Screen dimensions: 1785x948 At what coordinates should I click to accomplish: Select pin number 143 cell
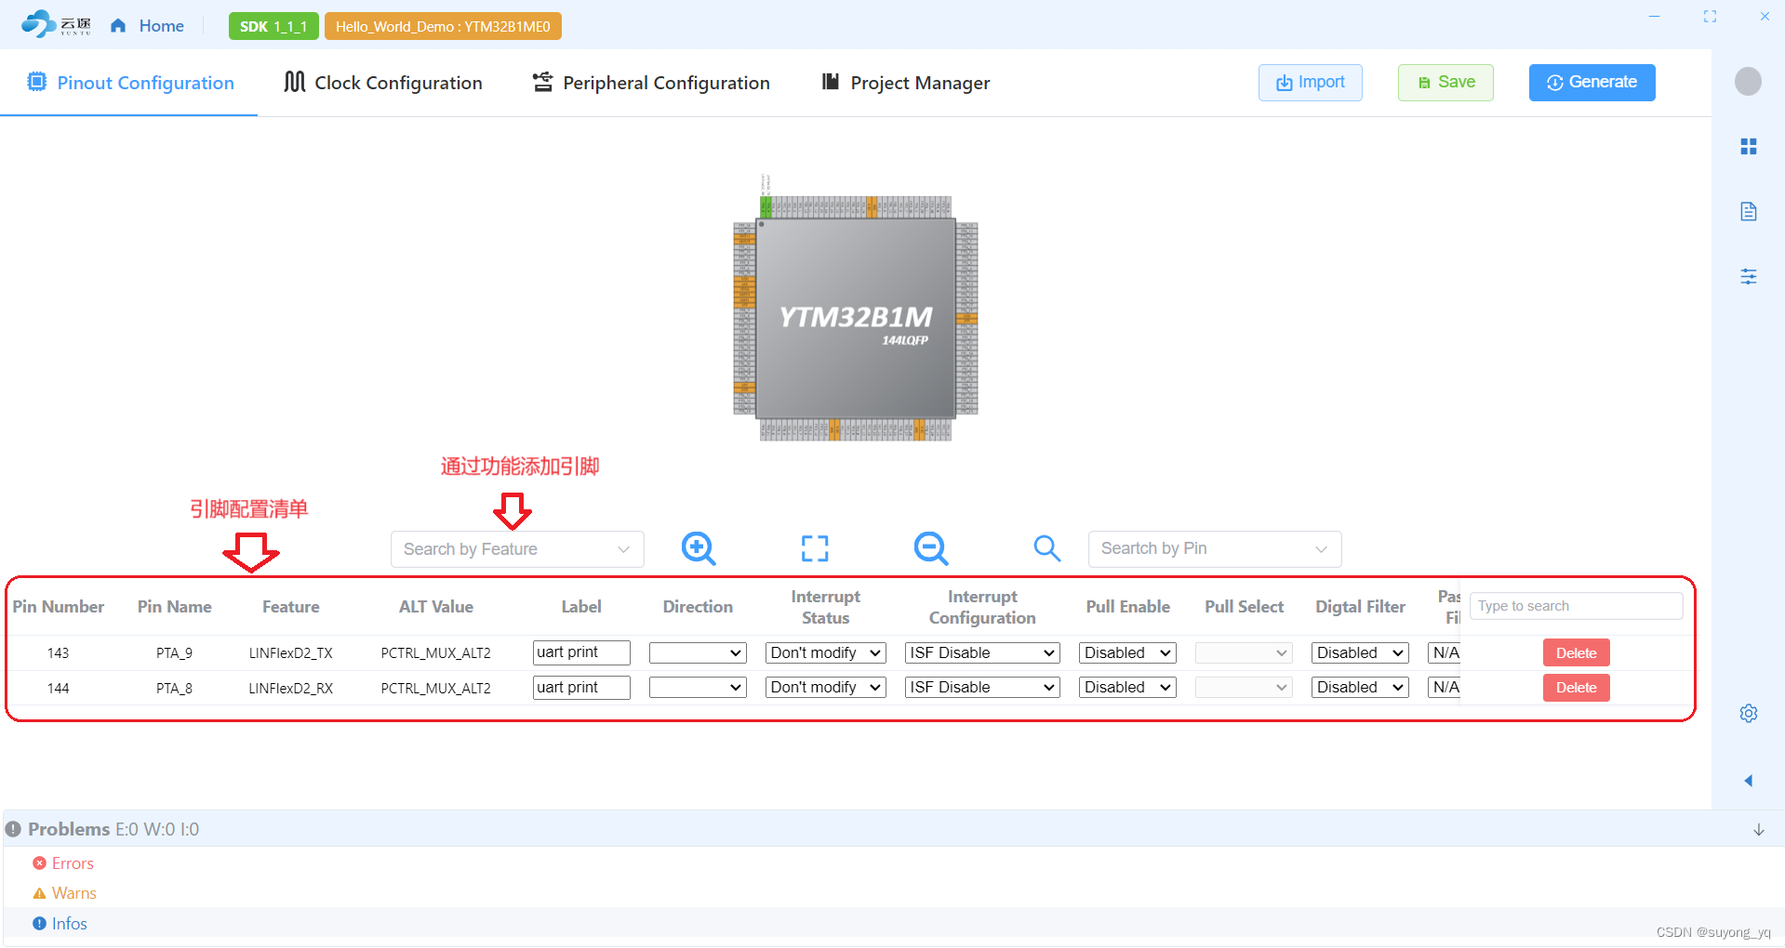point(59,653)
